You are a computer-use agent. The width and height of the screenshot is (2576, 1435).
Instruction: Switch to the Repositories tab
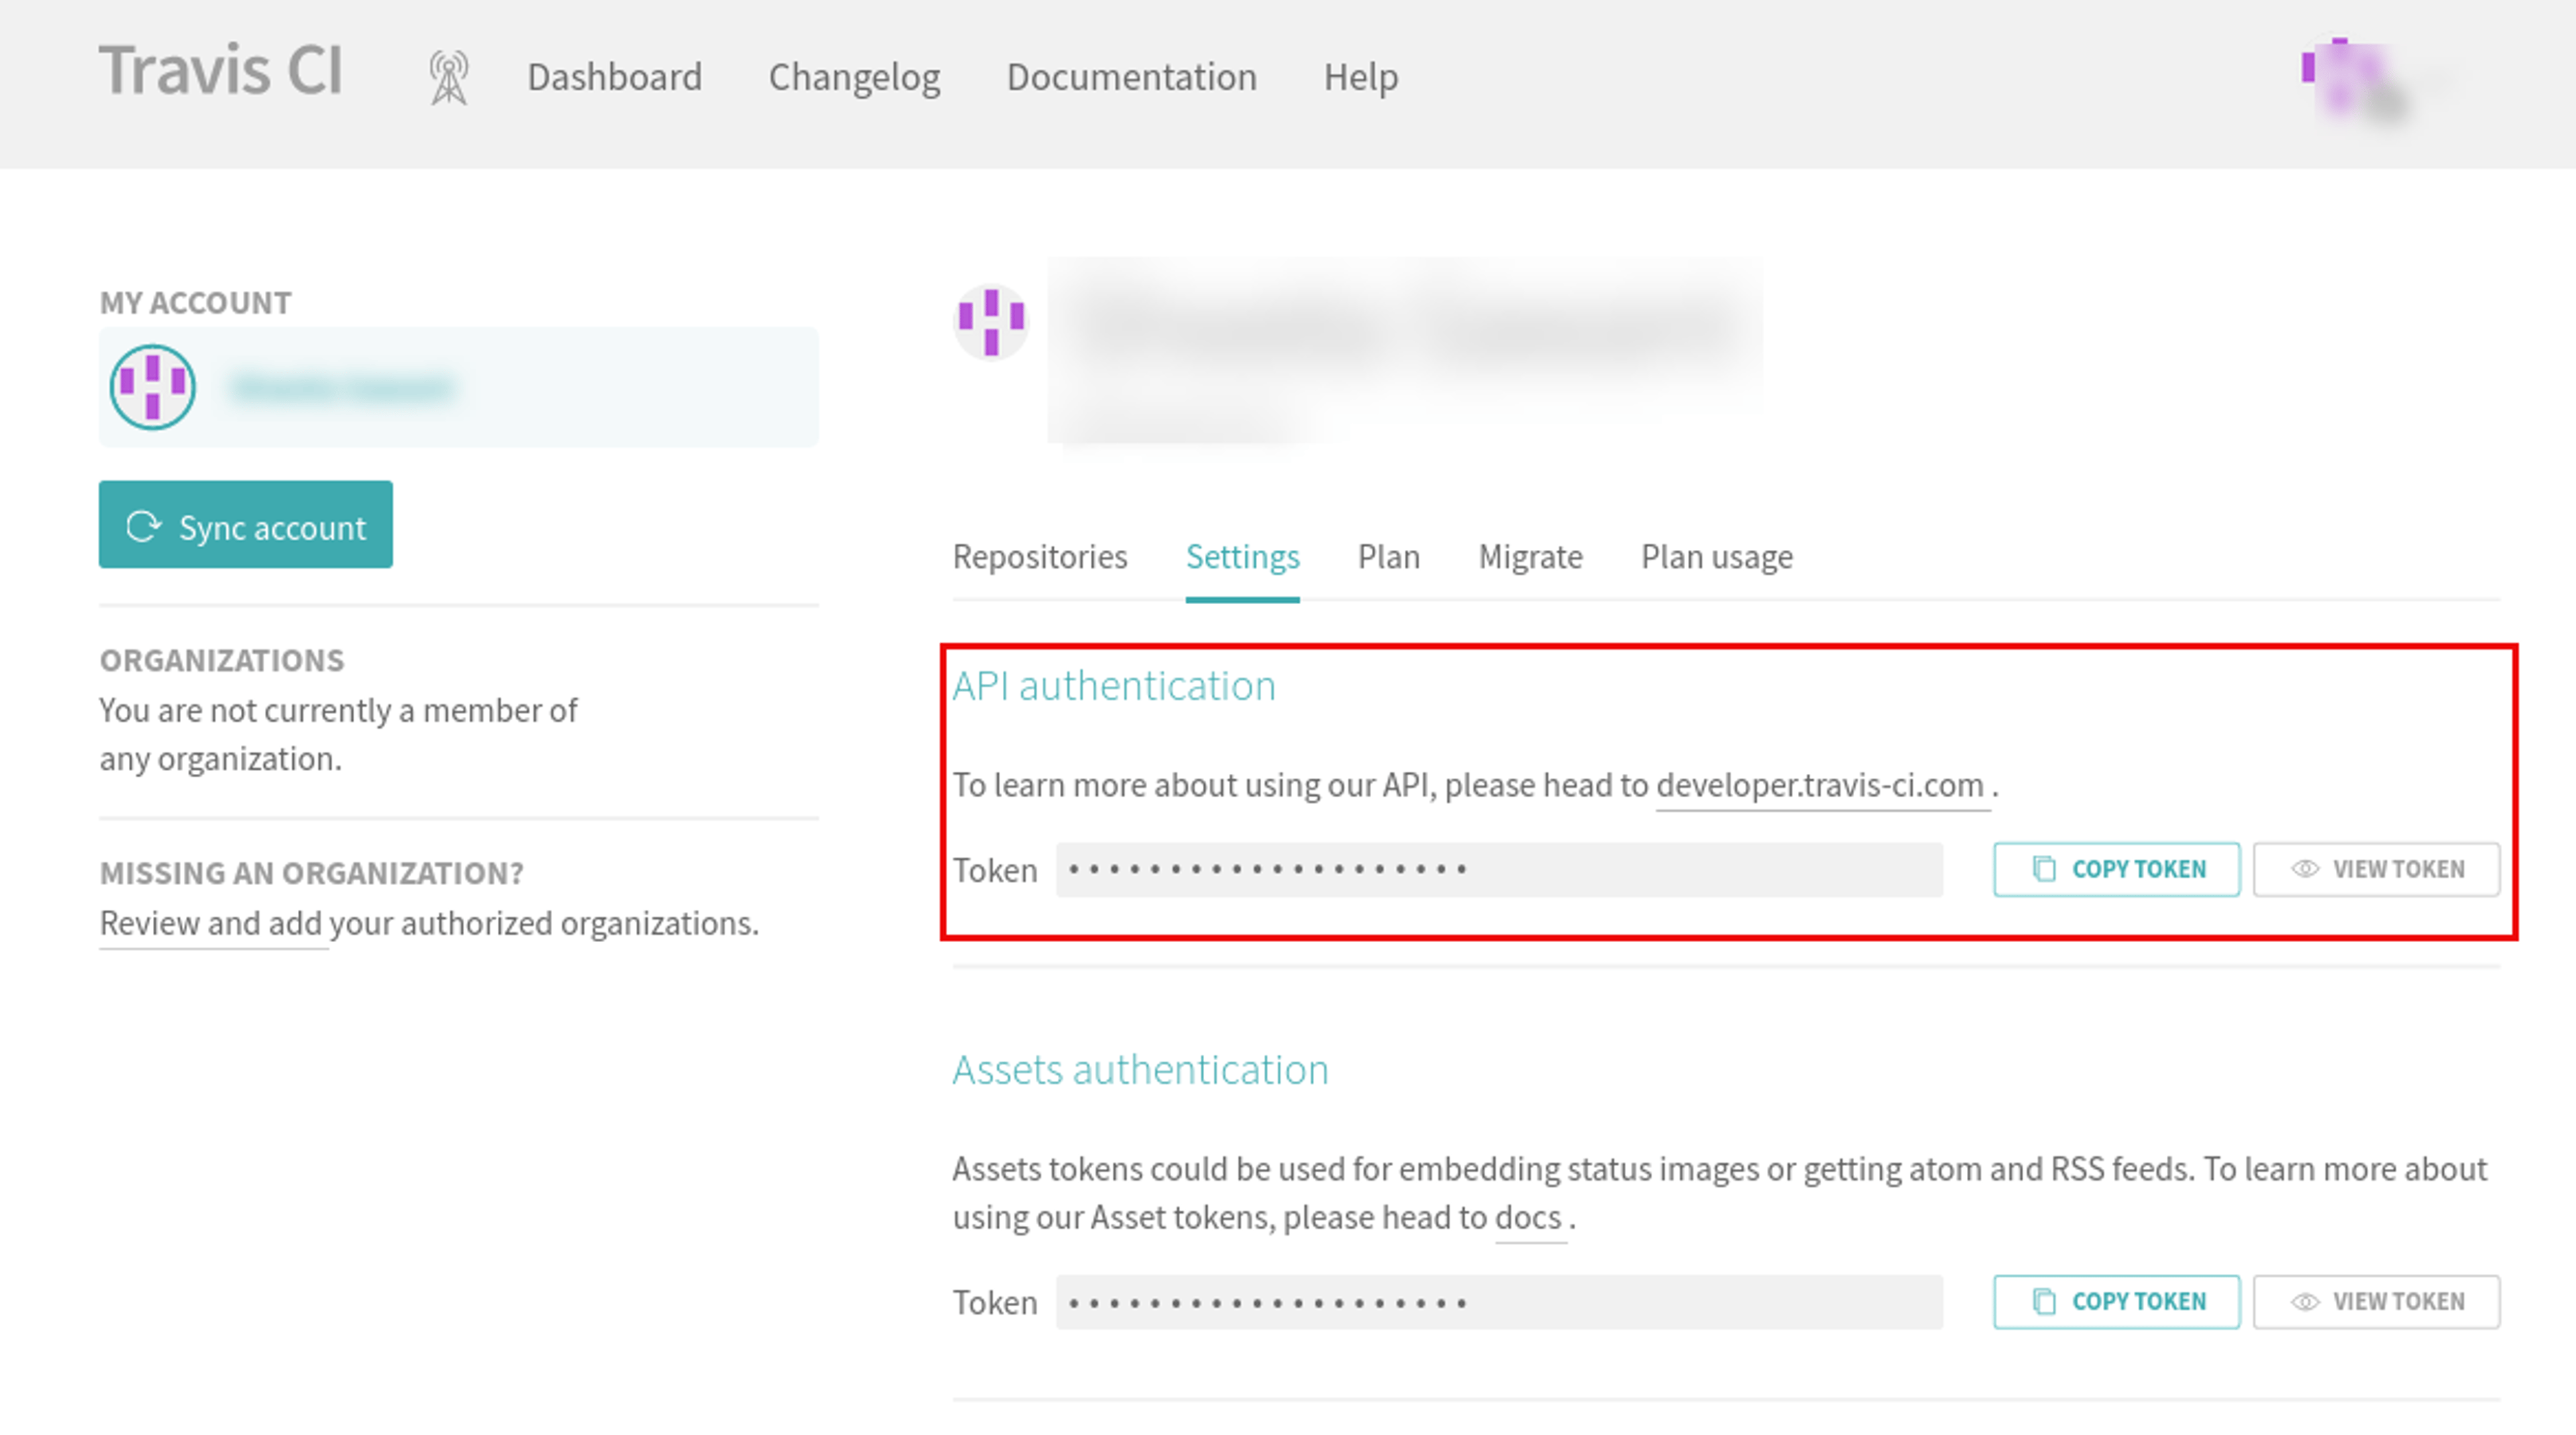pyautogui.click(x=1040, y=557)
